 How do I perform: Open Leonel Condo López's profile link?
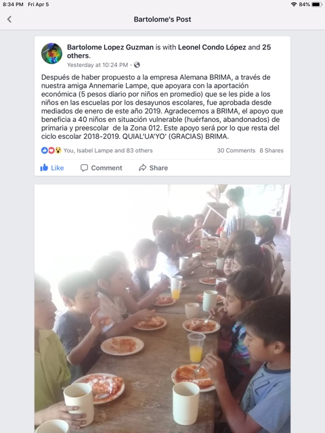pos(212,47)
